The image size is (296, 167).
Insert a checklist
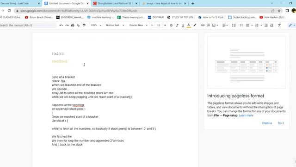241,25
